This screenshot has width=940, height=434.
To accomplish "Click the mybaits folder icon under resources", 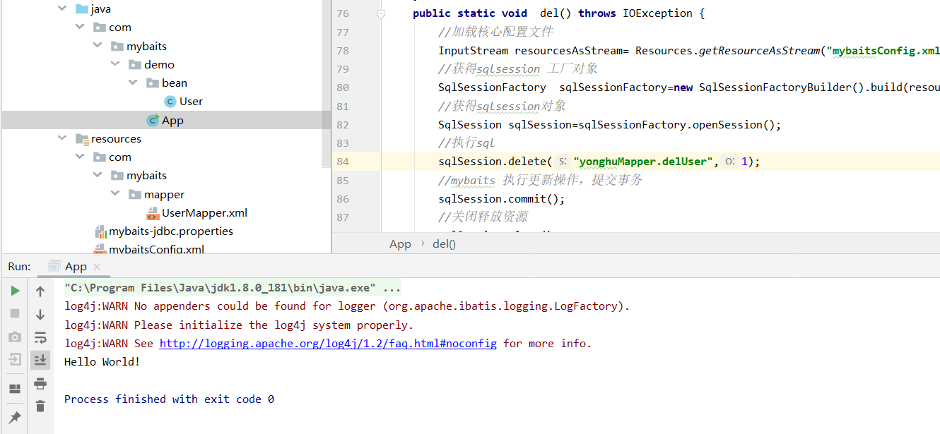I will pos(117,175).
